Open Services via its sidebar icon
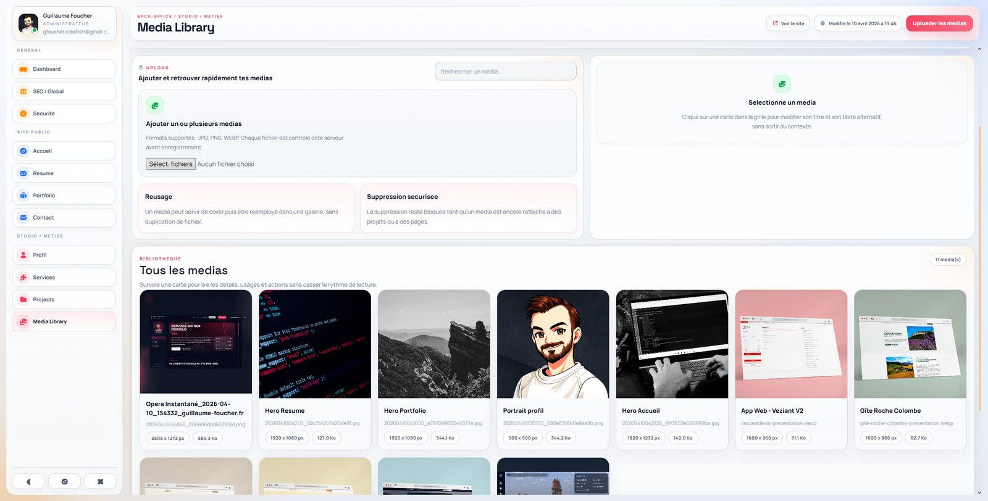The height and width of the screenshot is (501, 988). click(23, 278)
